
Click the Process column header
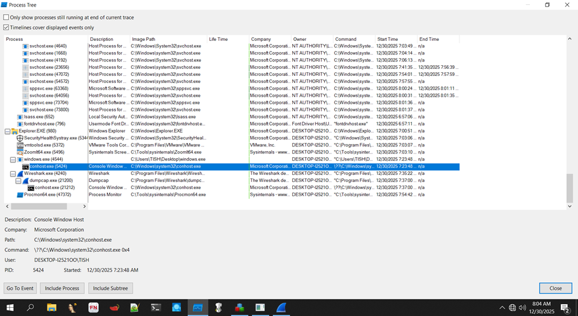coord(46,39)
